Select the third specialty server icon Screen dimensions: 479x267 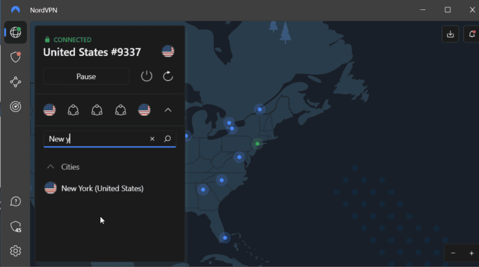tap(120, 110)
